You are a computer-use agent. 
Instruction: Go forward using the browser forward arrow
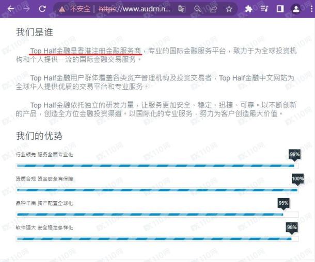(26, 9)
